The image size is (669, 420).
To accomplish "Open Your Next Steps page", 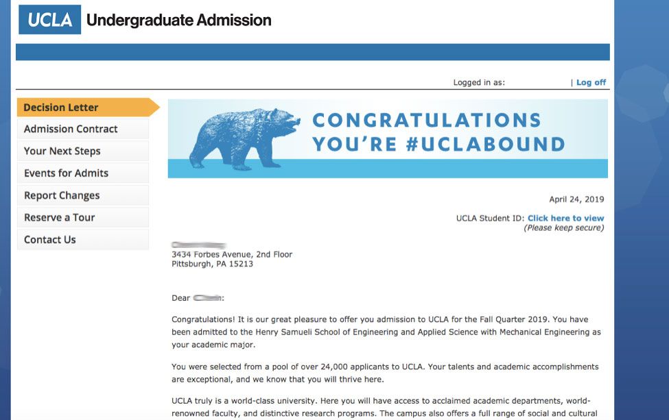I will [x=62, y=151].
